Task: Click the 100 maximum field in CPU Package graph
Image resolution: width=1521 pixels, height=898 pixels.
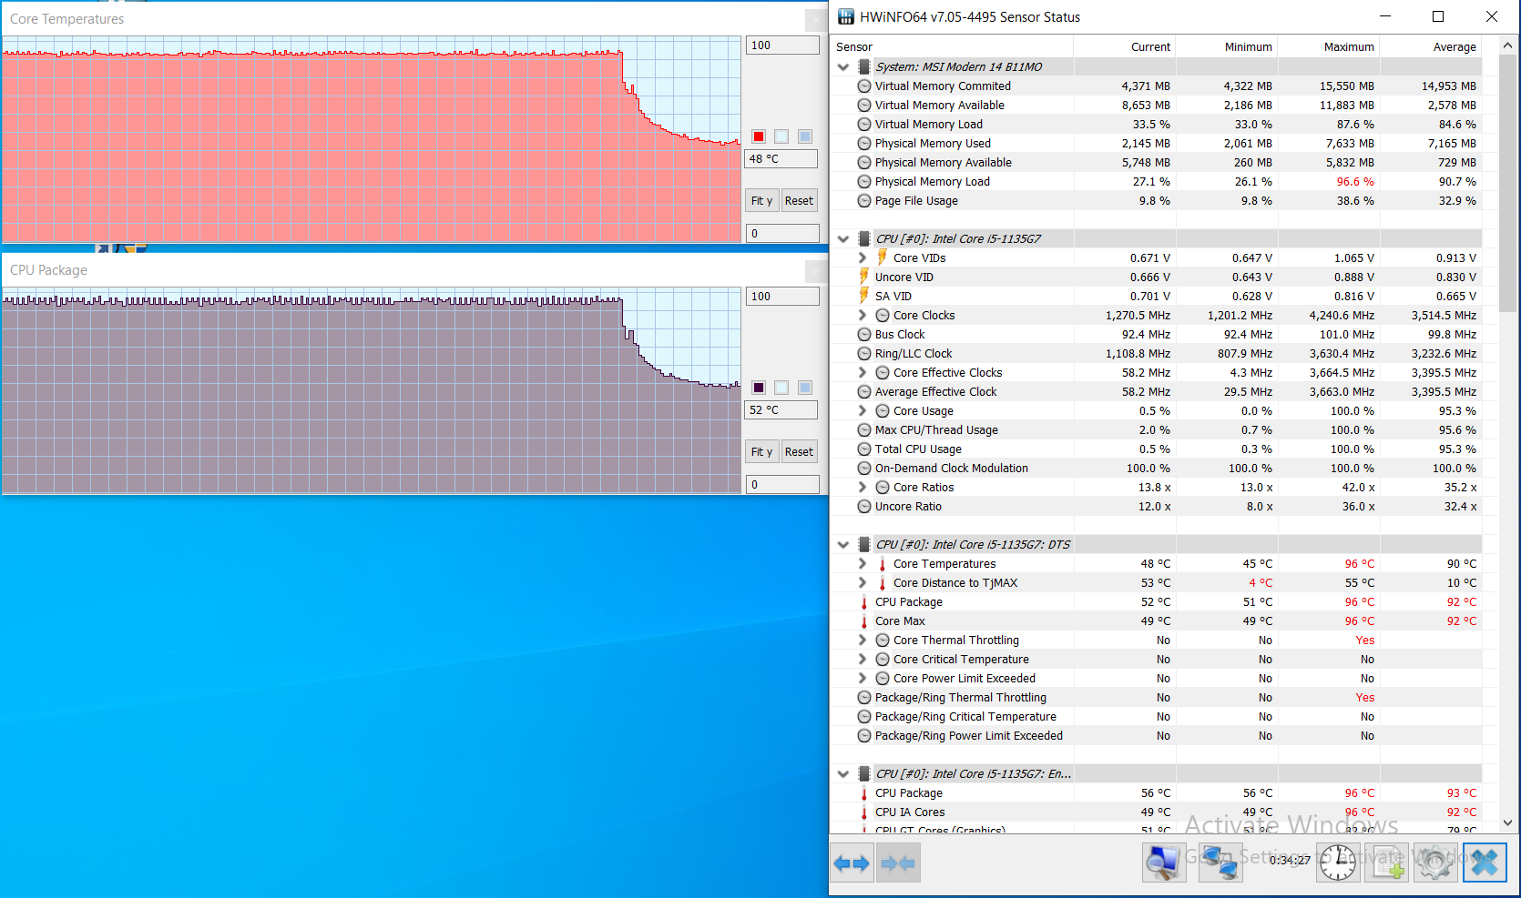Action: (x=782, y=297)
